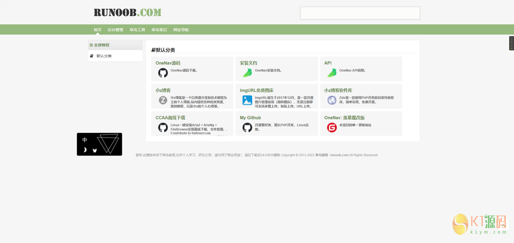The image size is (514, 243).
Task: Click the search input field in header
Action: [x=360, y=13]
